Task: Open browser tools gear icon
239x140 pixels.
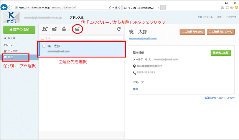Action: click(232, 7)
